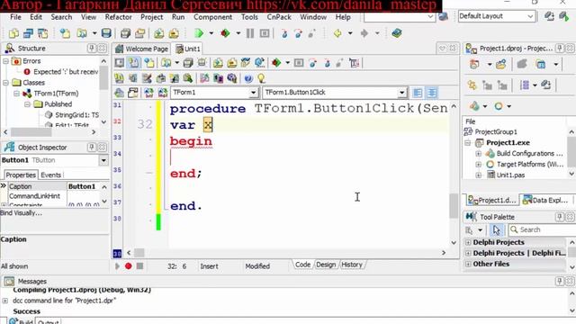Click the Bind Visually... link
This screenshot has height=324, width=576.
pos(22,213)
